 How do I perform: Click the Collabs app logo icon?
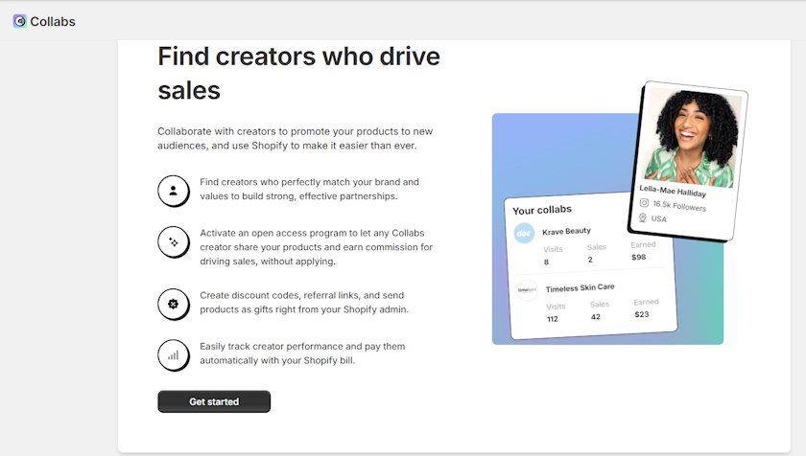pyautogui.click(x=19, y=21)
